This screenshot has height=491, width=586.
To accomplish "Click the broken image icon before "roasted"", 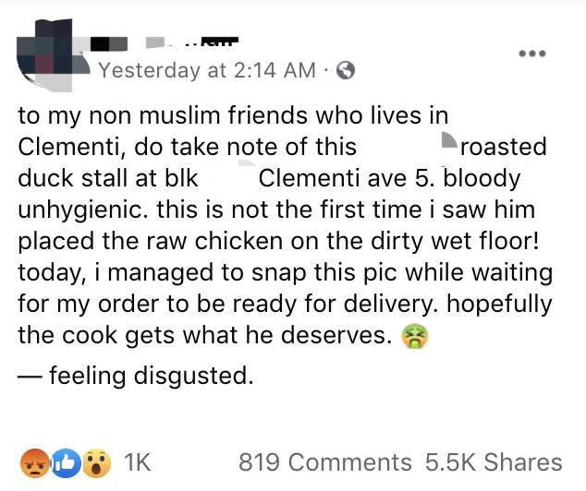I will click(x=448, y=142).
